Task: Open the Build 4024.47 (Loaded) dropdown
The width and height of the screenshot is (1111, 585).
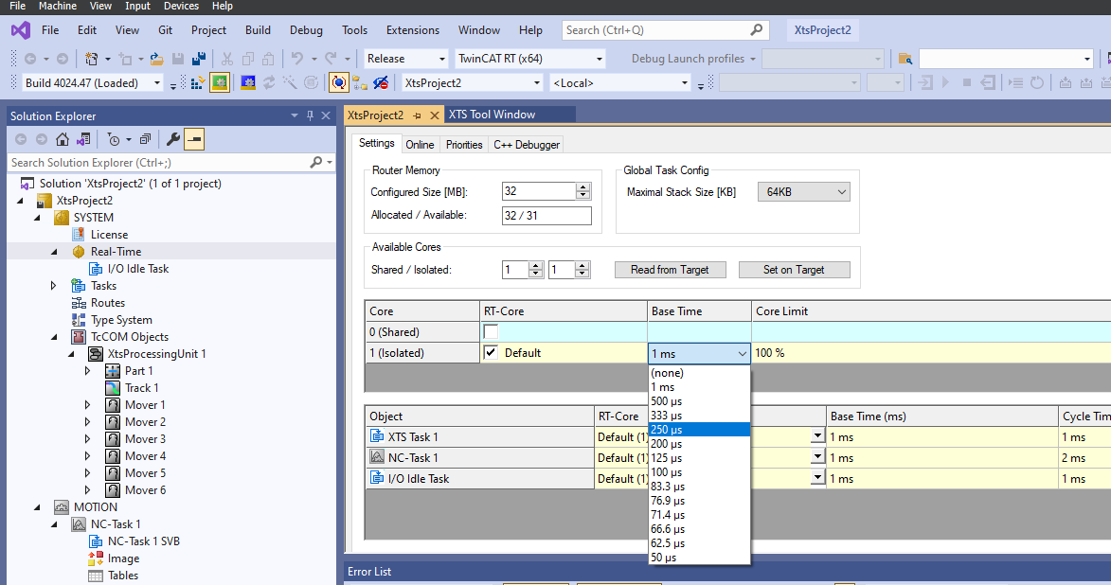Action: 157,83
